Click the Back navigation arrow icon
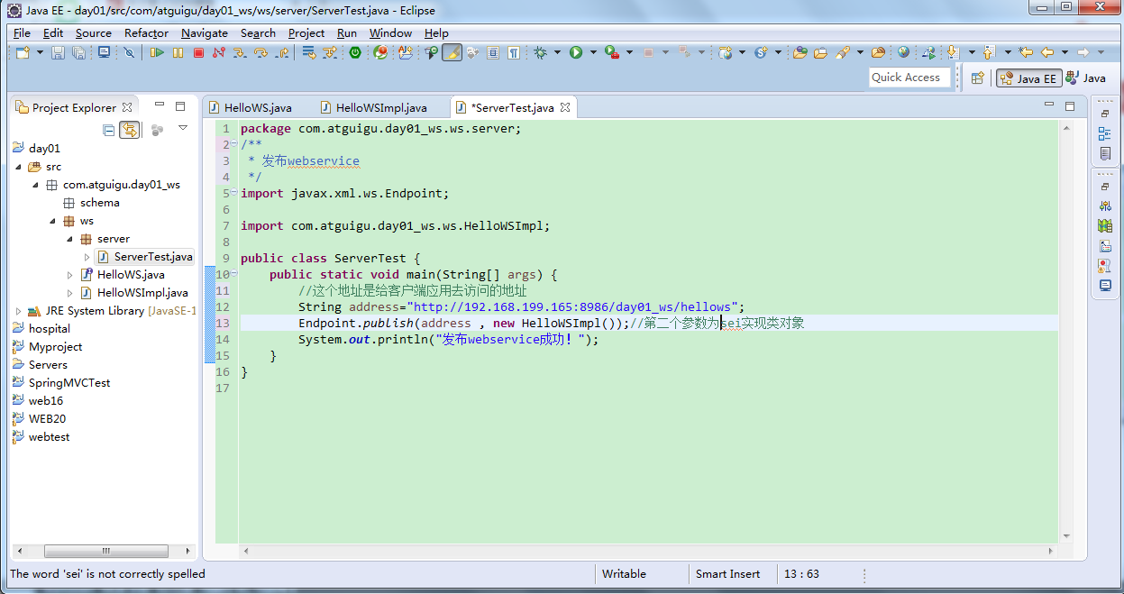The height and width of the screenshot is (594, 1124). point(1047,52)
